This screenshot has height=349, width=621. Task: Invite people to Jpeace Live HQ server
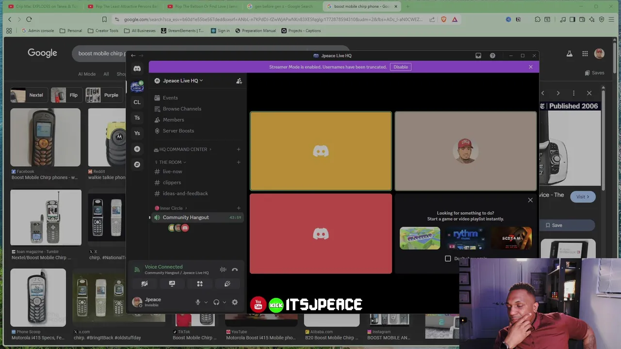point(239,81)
